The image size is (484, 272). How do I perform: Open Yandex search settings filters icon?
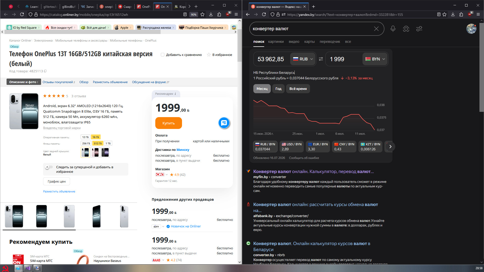point(419,29)
